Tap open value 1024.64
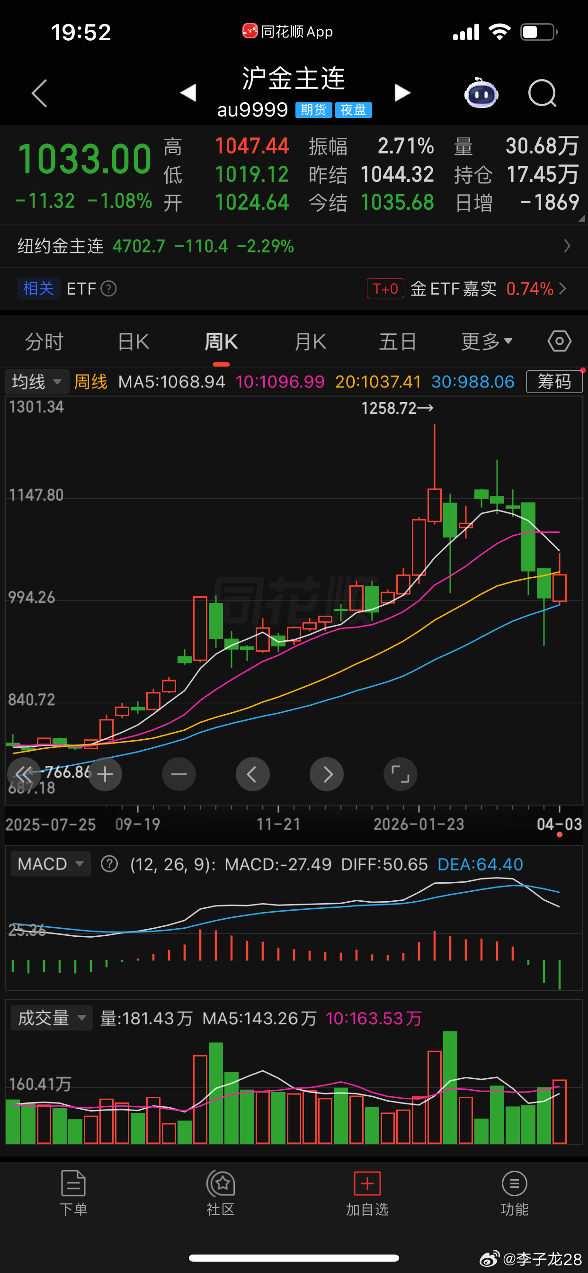Screen dimensions: 588x1273 (x=252, y=202)
